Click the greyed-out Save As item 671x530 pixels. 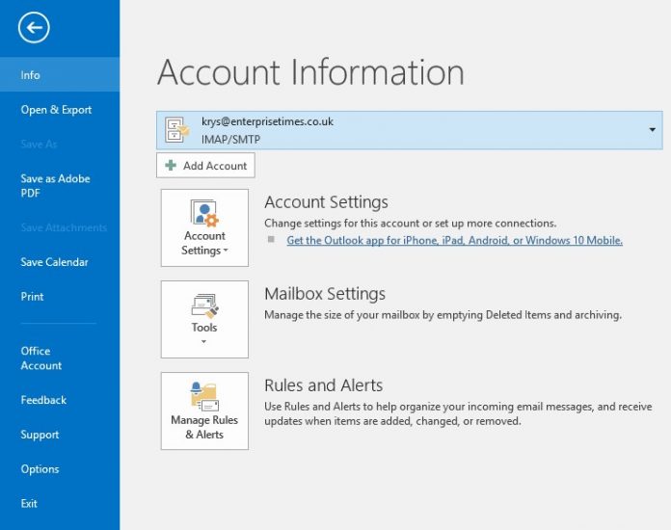pyautogui.click(x=39, y=145)
